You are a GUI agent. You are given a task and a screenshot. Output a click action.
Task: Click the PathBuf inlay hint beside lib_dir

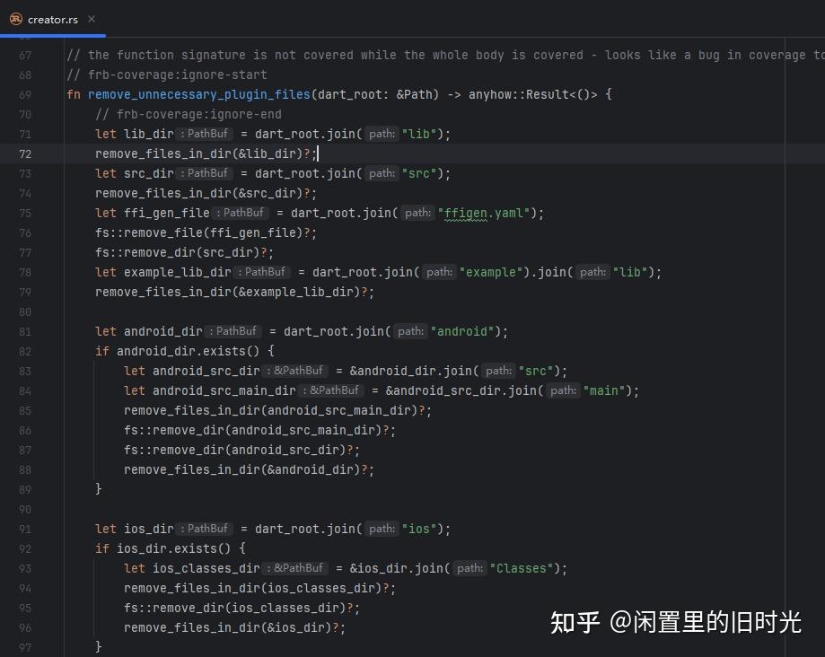click(x=205, y=134)
